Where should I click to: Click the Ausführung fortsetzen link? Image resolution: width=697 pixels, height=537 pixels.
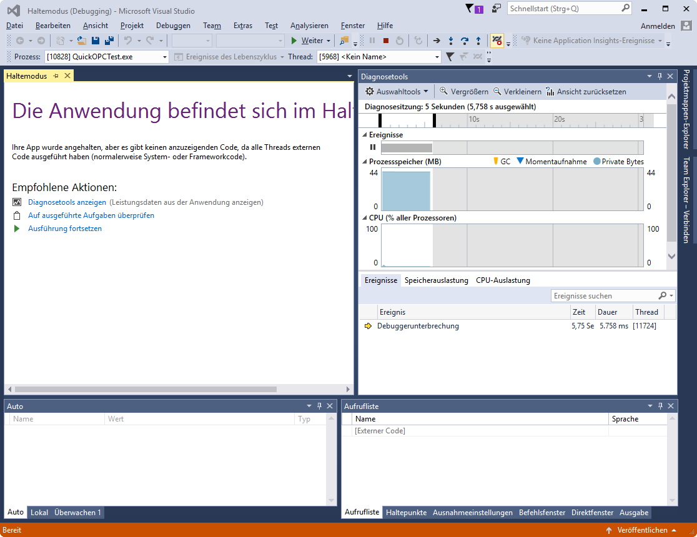[x=65, y=229]
